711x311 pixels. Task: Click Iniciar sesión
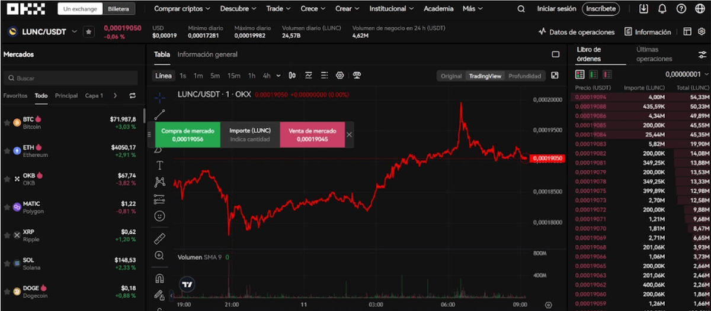pos(556,9)
